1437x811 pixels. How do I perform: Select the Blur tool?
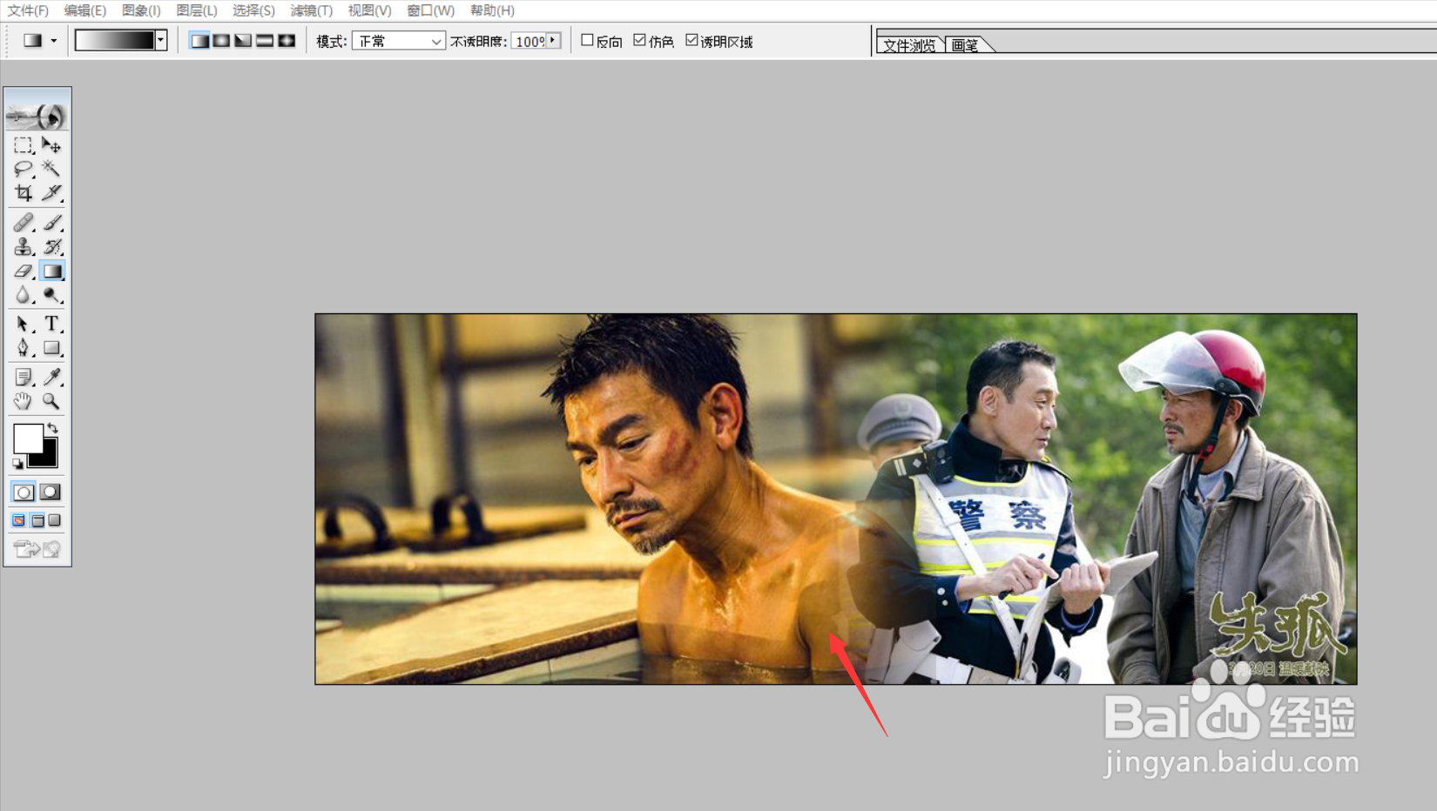click(24, 296)
